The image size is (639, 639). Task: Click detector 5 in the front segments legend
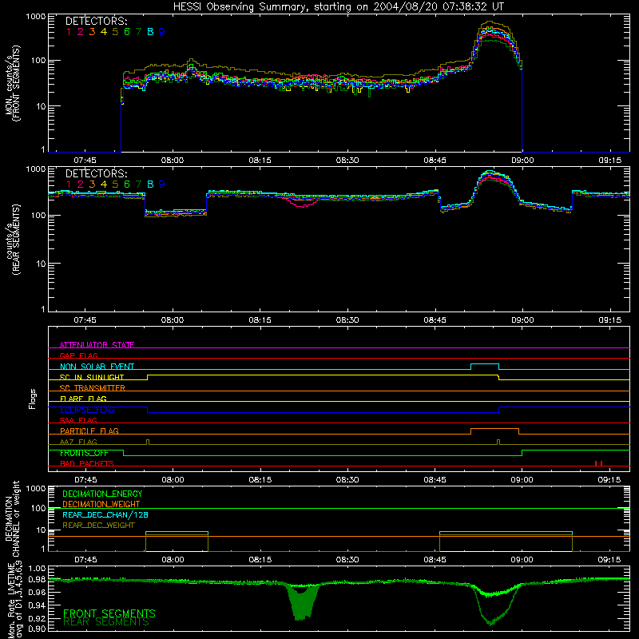click(115, 32)
